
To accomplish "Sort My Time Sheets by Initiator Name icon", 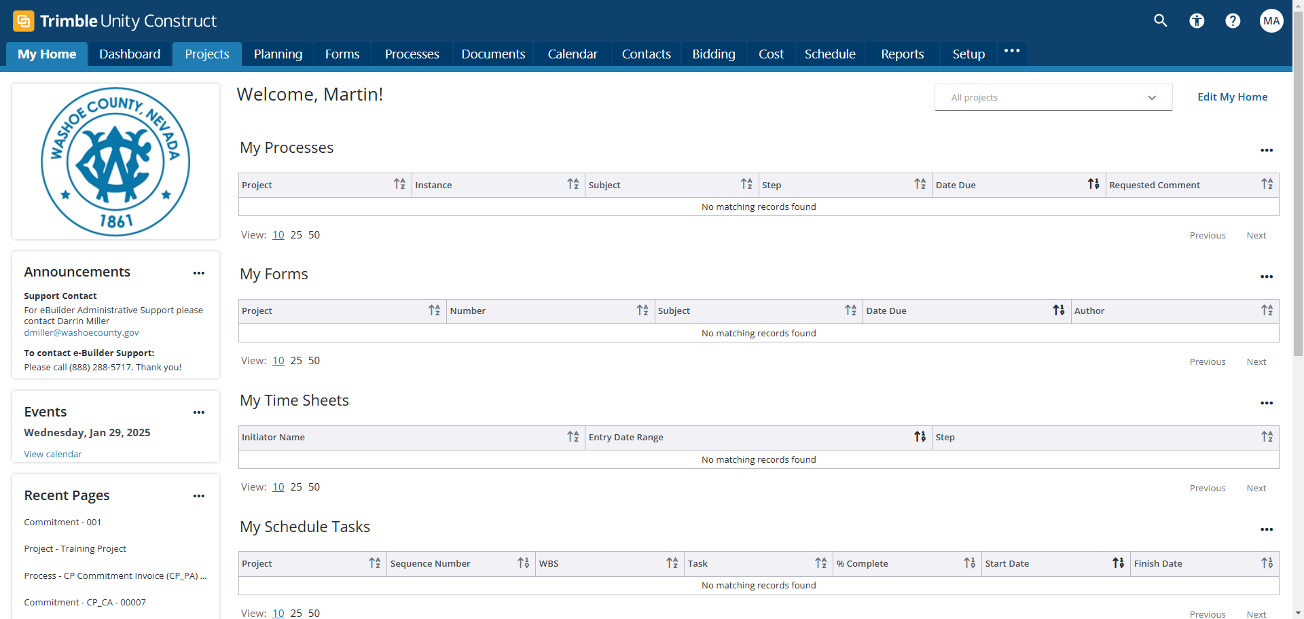I will point(573,437).
